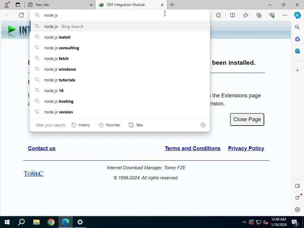Close the IDM Integration Module tab
Screen dimensions: 304x228
pyautogui.click(x=162, y=5)
